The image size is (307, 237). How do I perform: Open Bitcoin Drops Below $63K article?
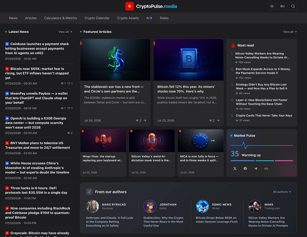217,220
